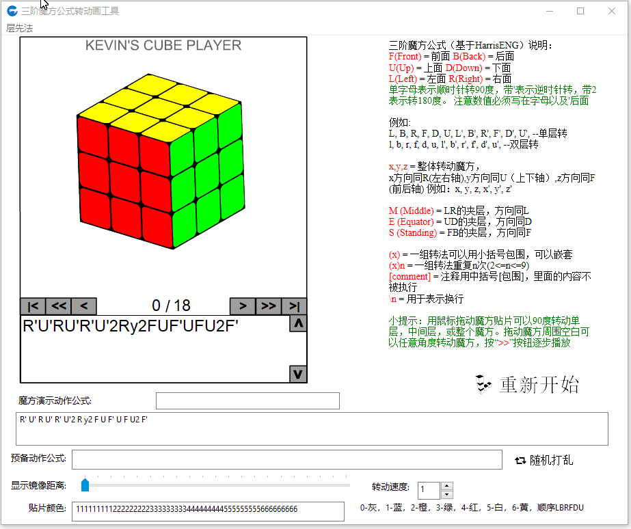
Task: Focus the 贴片颜色 color code field
Action: (x=208, y=511)
